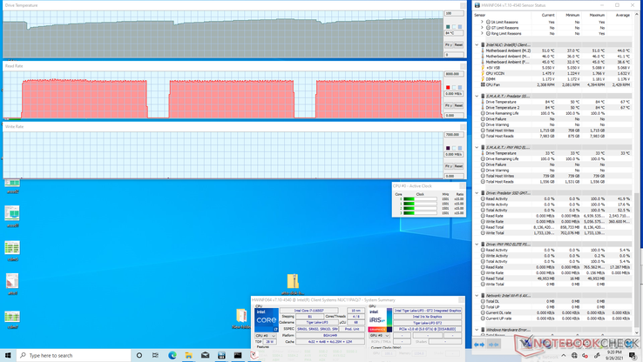The width and height of the screenshot is (643, 362).
Task: Click the grayed double-arrows button in sensor toolbar
Action: point(493,345)
